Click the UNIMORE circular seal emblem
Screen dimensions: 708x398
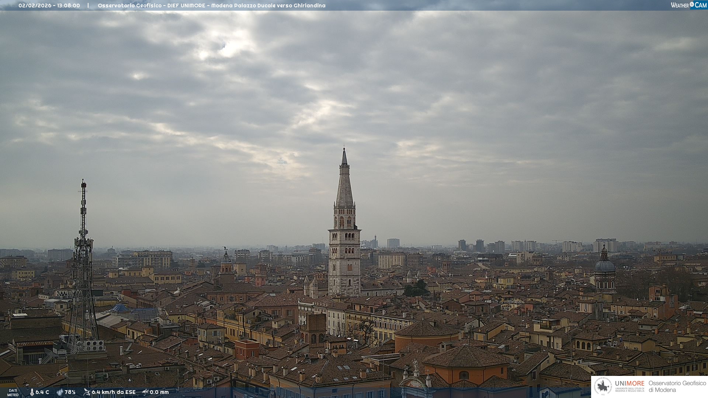603,387
